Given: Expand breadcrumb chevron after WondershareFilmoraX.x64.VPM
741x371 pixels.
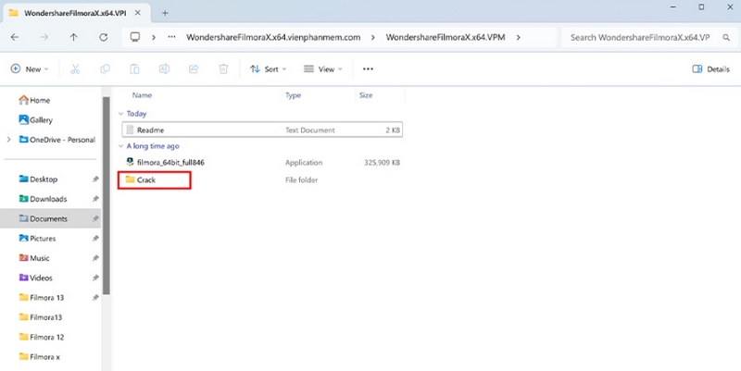Looking at the screenshot, I should pyautogui.click(x=519, y=37).
